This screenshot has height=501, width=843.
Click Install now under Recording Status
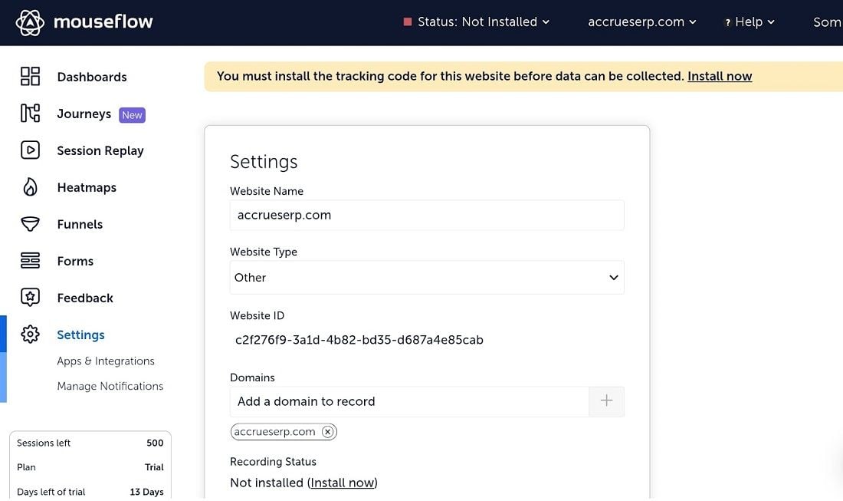click(342, 483)
